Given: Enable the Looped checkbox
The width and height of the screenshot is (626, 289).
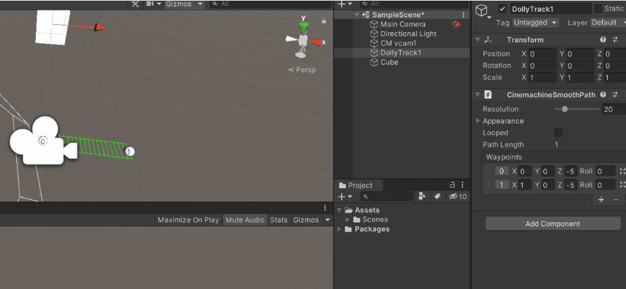Looking at the screenshot, I should 558,133.
